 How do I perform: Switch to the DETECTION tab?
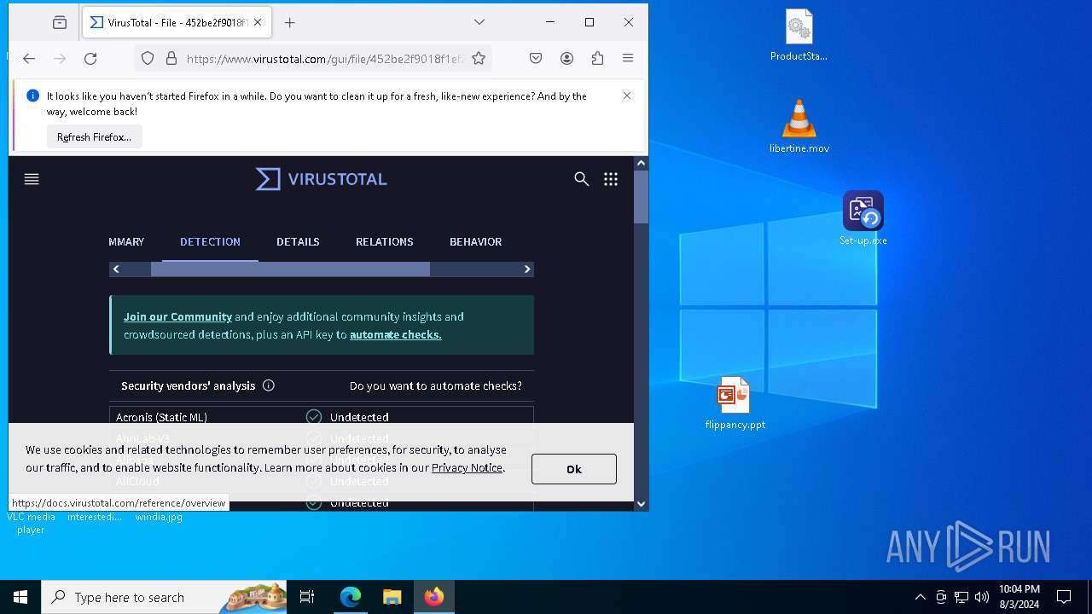210,241
